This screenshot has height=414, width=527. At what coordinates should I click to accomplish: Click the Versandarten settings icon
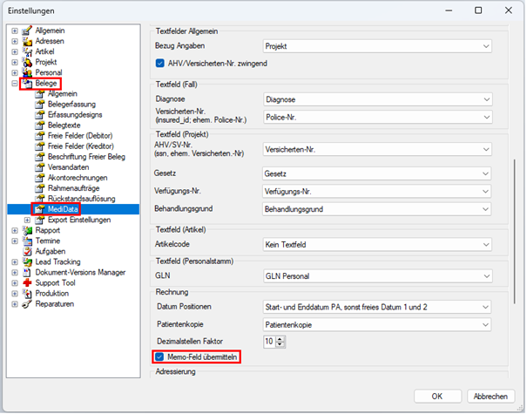point(40,167)
